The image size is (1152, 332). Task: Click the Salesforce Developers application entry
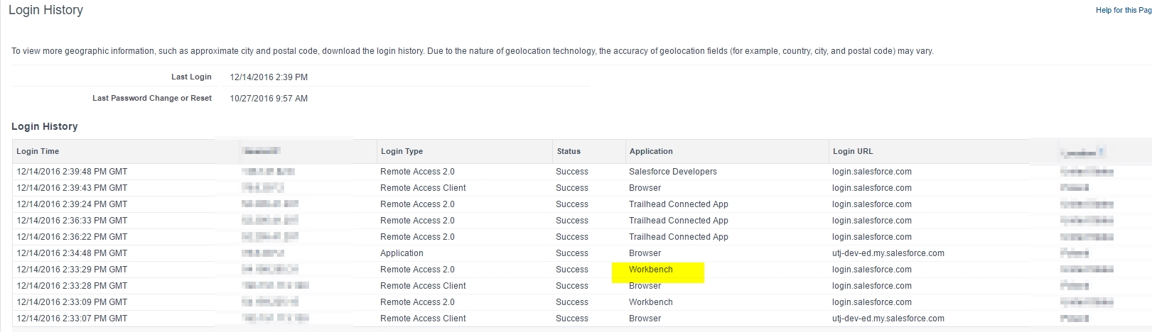(672, 172)
